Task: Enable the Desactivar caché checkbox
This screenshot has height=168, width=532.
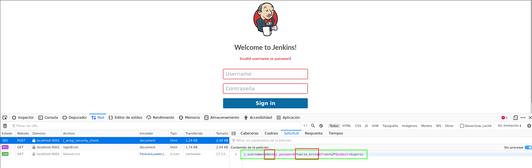Action: (462, 126)
